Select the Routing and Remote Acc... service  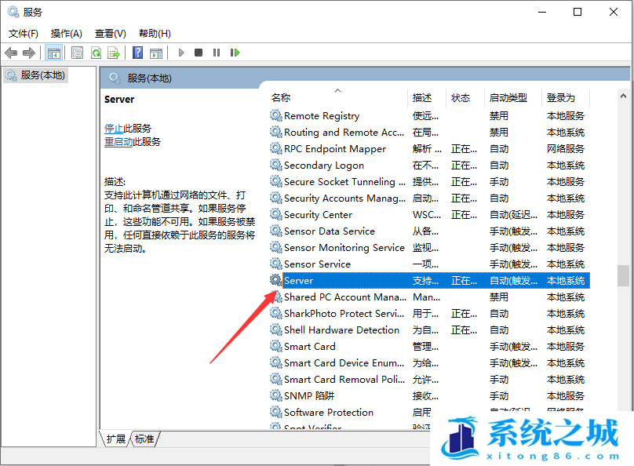click(x=344, y=132)
